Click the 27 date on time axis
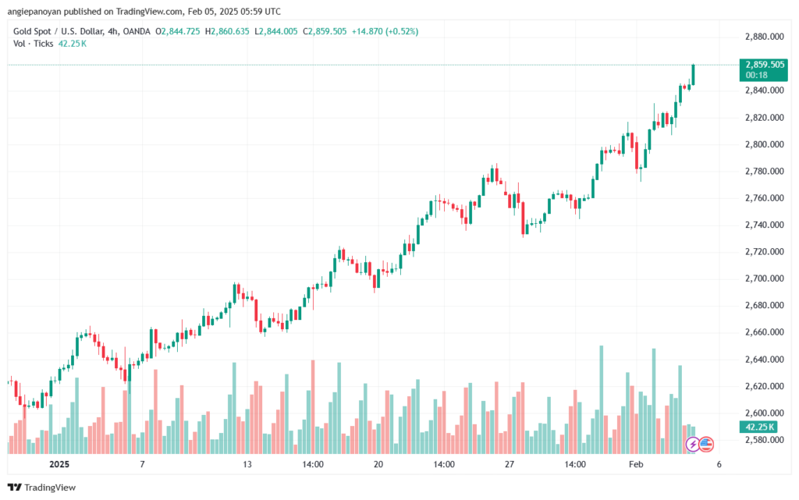Image resolution: width=799 pixels, height=500 pixels. pos(509,464)
